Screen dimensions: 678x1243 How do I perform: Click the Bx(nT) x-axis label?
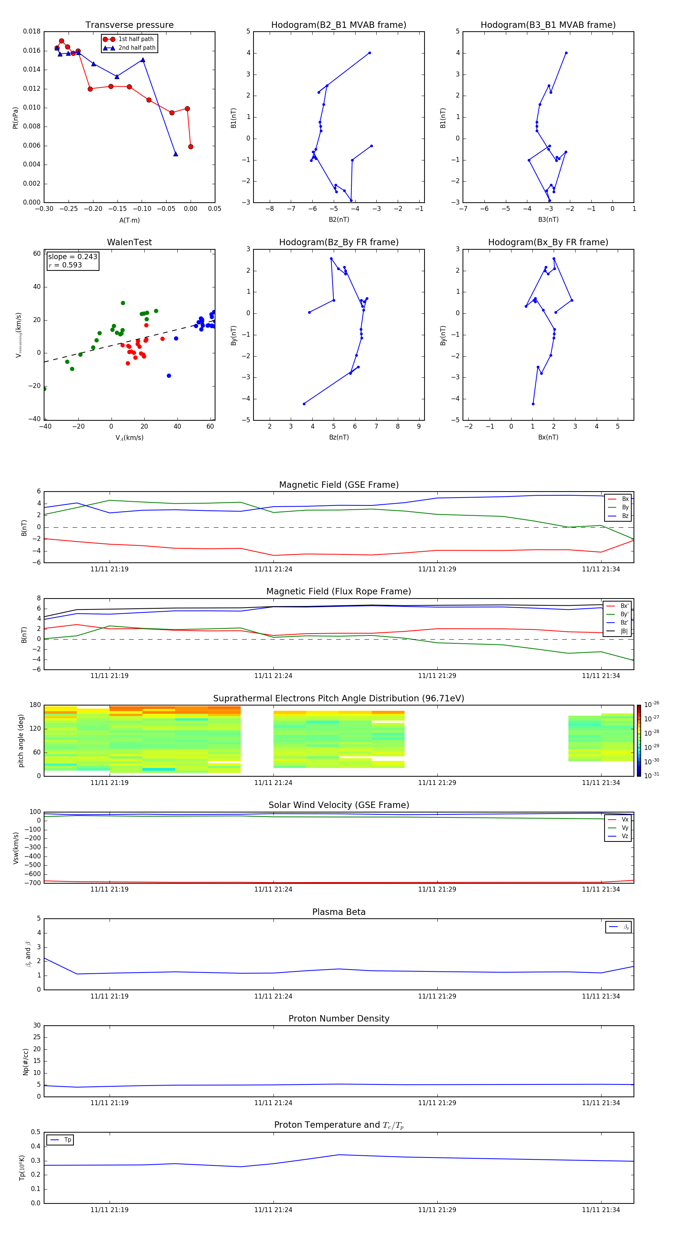[548, 437]
